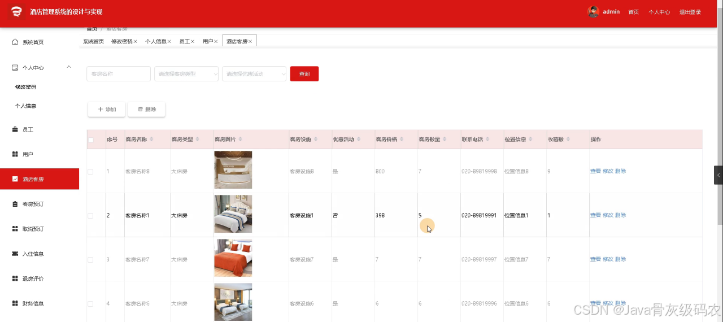Sort by 客房名称 column arrows
Viewport: 723px width, 322px height.
click(x=152, y=140)
